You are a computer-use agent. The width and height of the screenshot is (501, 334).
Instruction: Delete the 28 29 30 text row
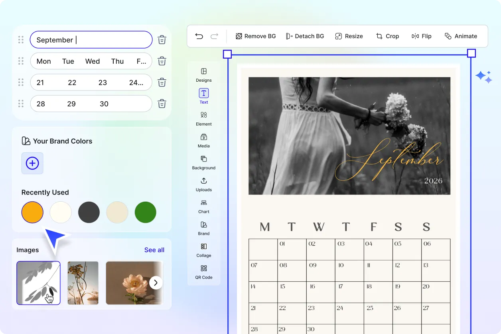(162, 104)
